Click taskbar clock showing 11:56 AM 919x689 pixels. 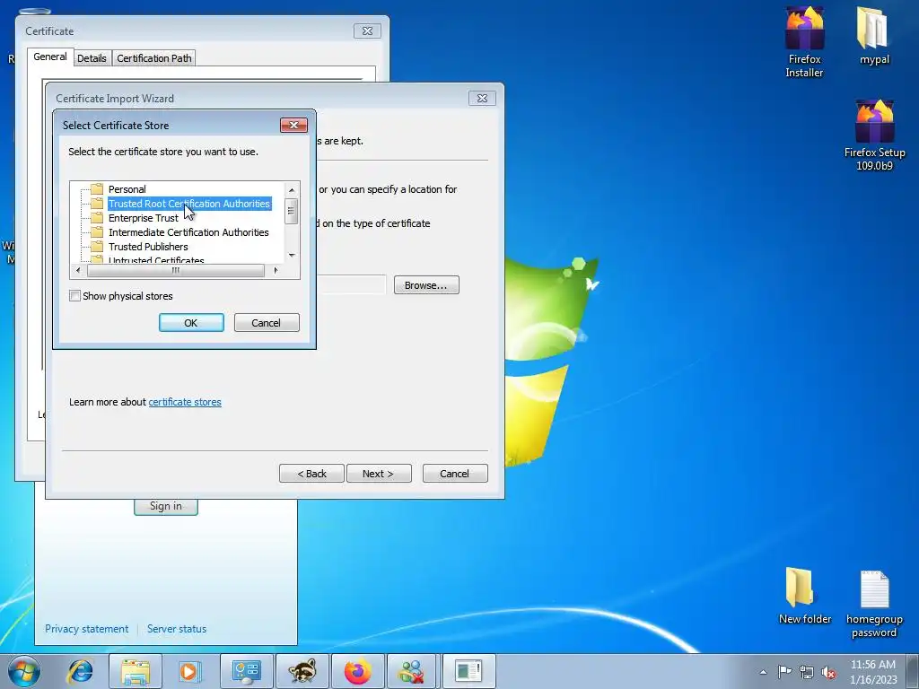(x=873, y=672)
